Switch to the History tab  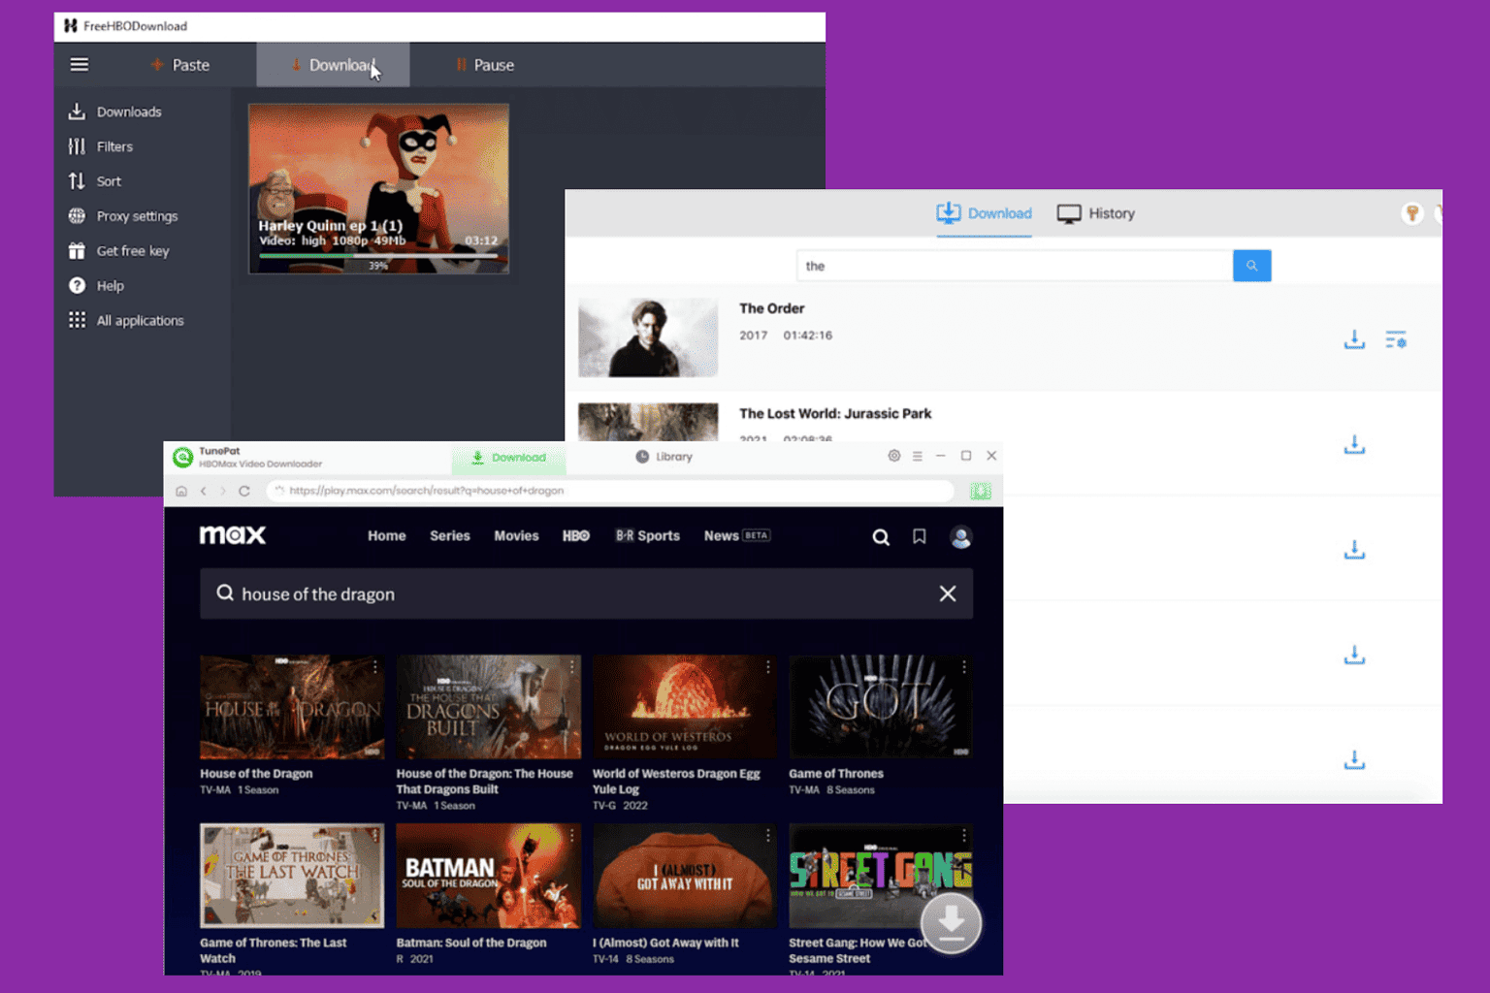click(1096, 213)
